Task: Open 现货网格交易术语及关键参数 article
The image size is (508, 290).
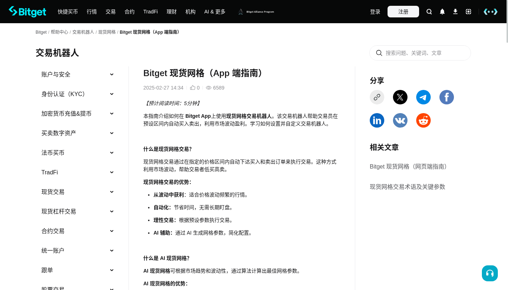Action: pos(407,187)
